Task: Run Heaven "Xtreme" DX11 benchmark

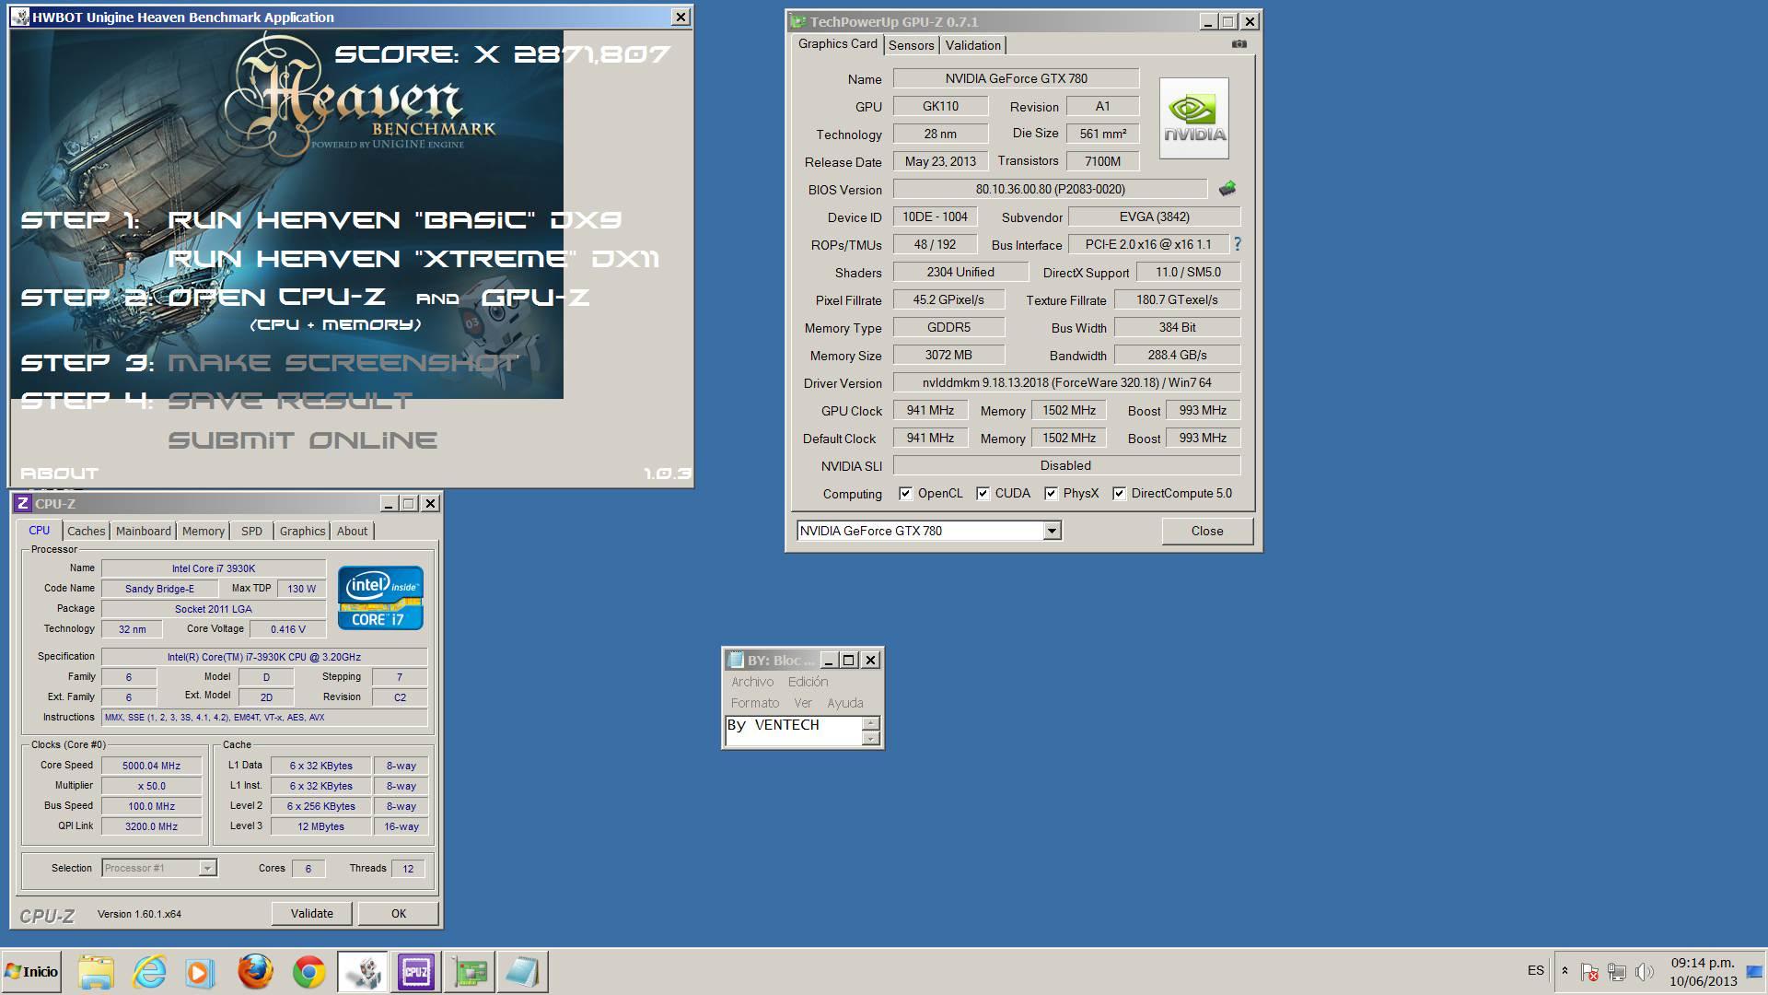Action: point(413,259)
